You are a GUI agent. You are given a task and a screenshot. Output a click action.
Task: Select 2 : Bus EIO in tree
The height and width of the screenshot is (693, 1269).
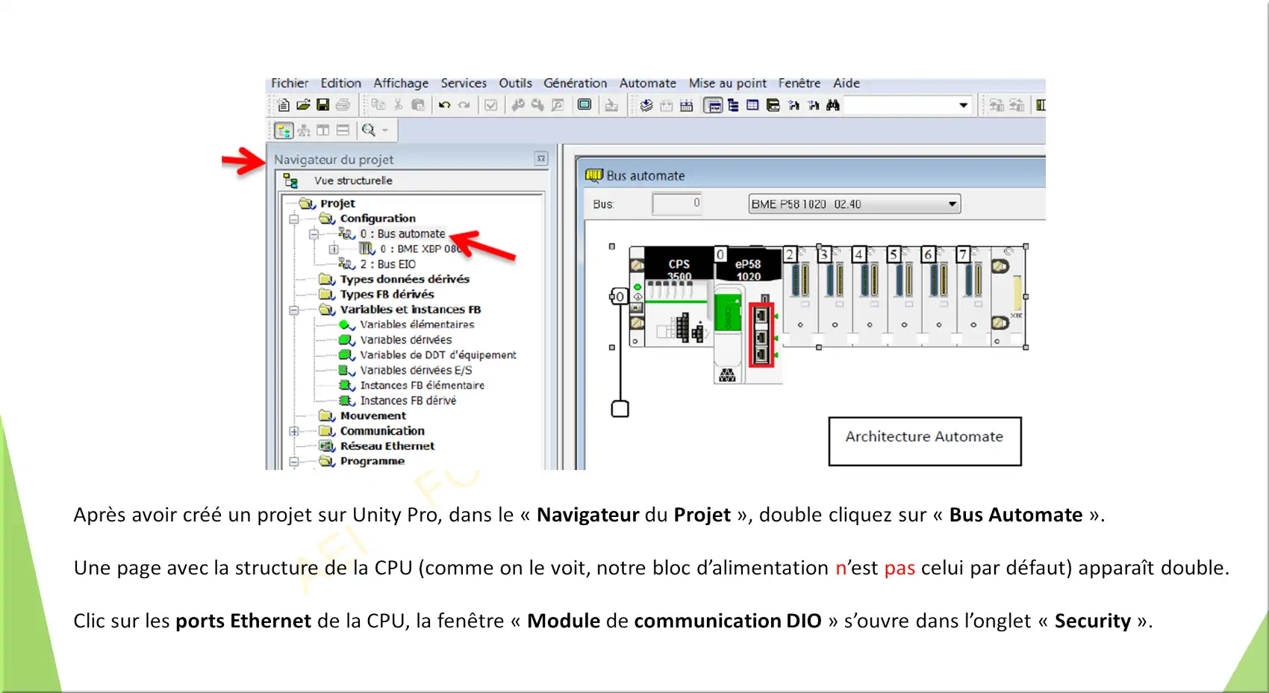click(388, 265)
